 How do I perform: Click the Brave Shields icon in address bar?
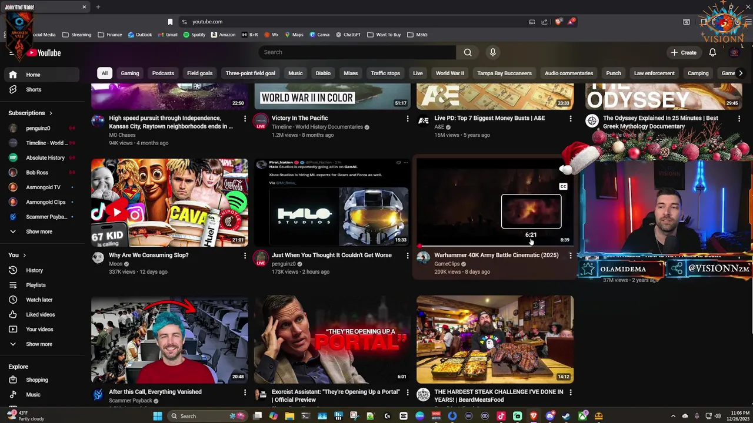558,22
